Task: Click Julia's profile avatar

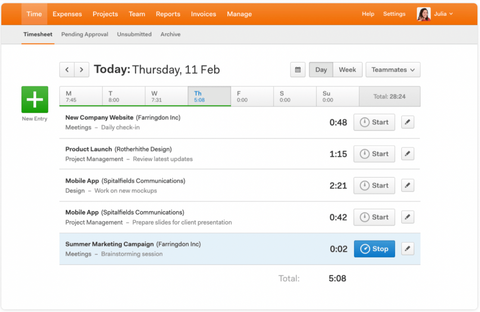Action: (x=423, y=14)
